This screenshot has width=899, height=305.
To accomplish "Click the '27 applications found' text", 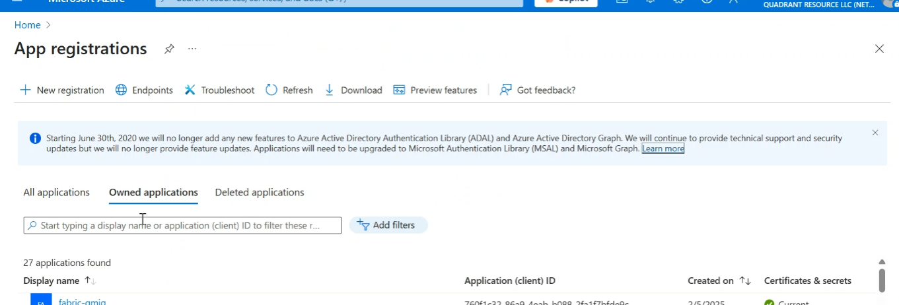I will (x=67, y=263).
